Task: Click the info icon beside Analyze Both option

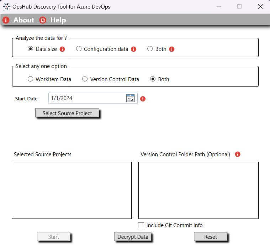Action: point(172,49)
